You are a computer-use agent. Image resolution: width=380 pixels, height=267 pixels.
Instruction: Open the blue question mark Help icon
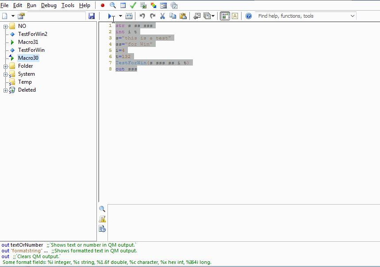(x=249, y=16)
